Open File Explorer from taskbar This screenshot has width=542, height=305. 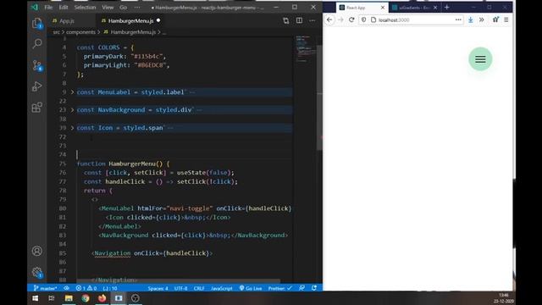(x=69, y=298)
